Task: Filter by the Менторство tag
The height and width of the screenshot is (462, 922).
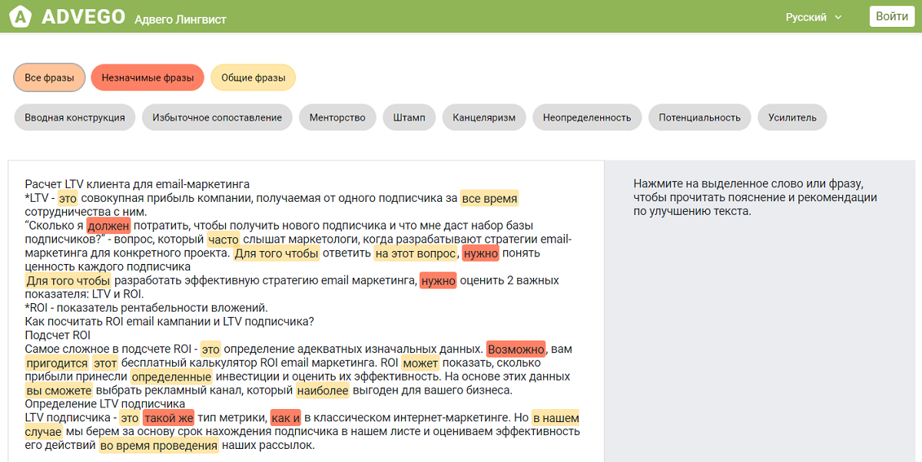Action: pyautogui.click(x=337, y=117)
